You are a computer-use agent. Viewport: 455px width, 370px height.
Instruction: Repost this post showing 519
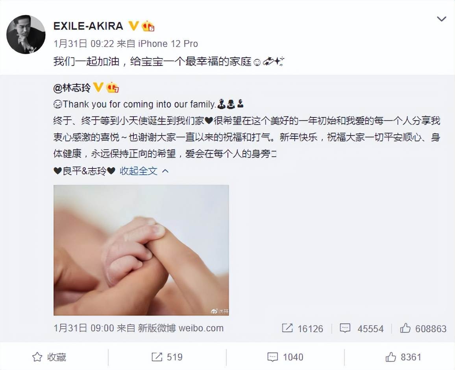tap(167, 357)
